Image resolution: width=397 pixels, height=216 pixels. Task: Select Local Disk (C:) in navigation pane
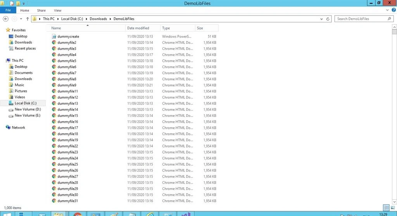(23, 103)
